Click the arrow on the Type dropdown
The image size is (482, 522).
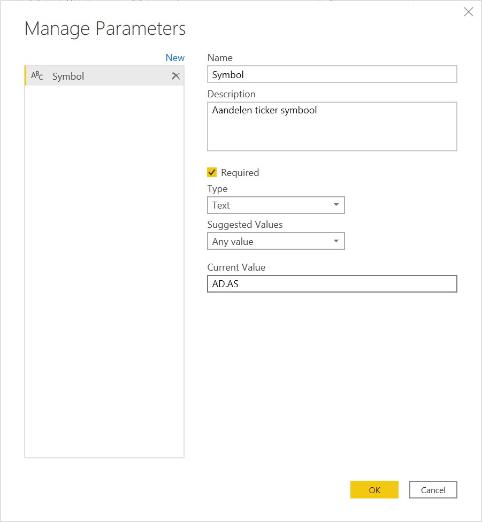(x=336, y=205)
